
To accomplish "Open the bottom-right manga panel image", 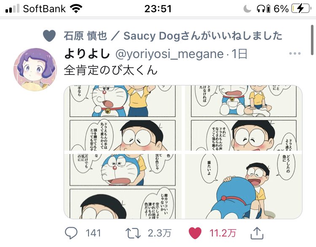I will point(244,186).
